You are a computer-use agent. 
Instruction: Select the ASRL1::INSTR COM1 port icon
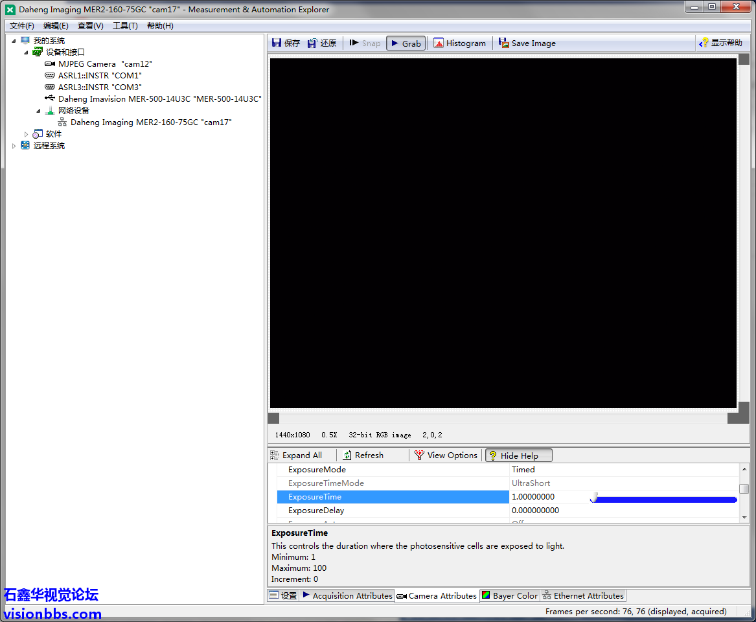pos(50,76)
